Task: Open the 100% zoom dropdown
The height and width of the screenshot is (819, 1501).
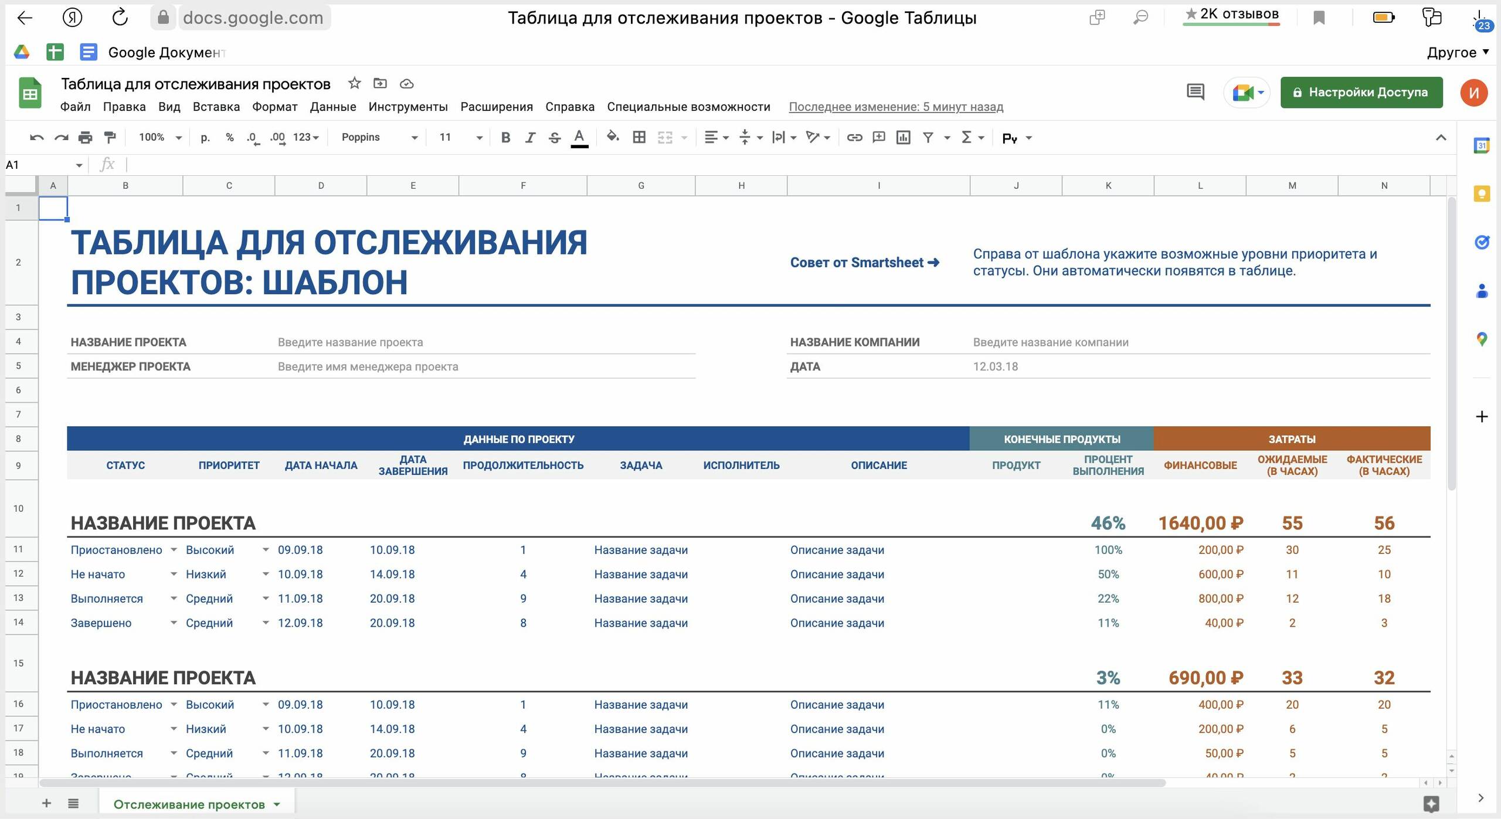Action: click(159, 137)
